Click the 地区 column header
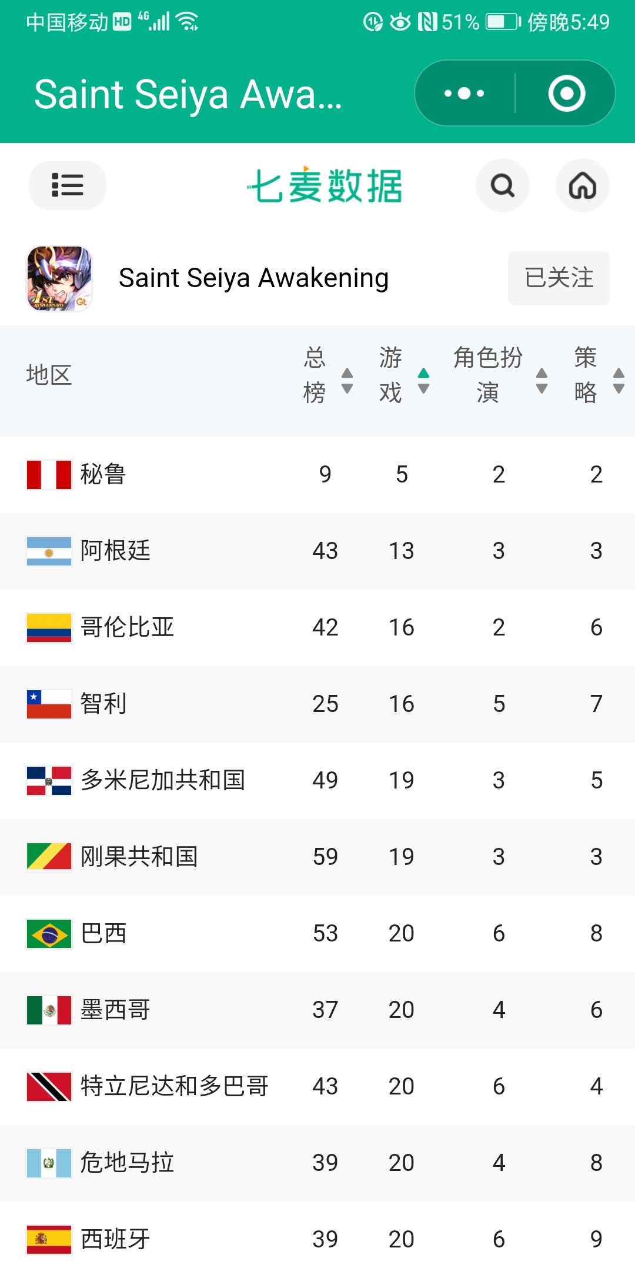Screen dimensions: 635x1271 [49, 375]
